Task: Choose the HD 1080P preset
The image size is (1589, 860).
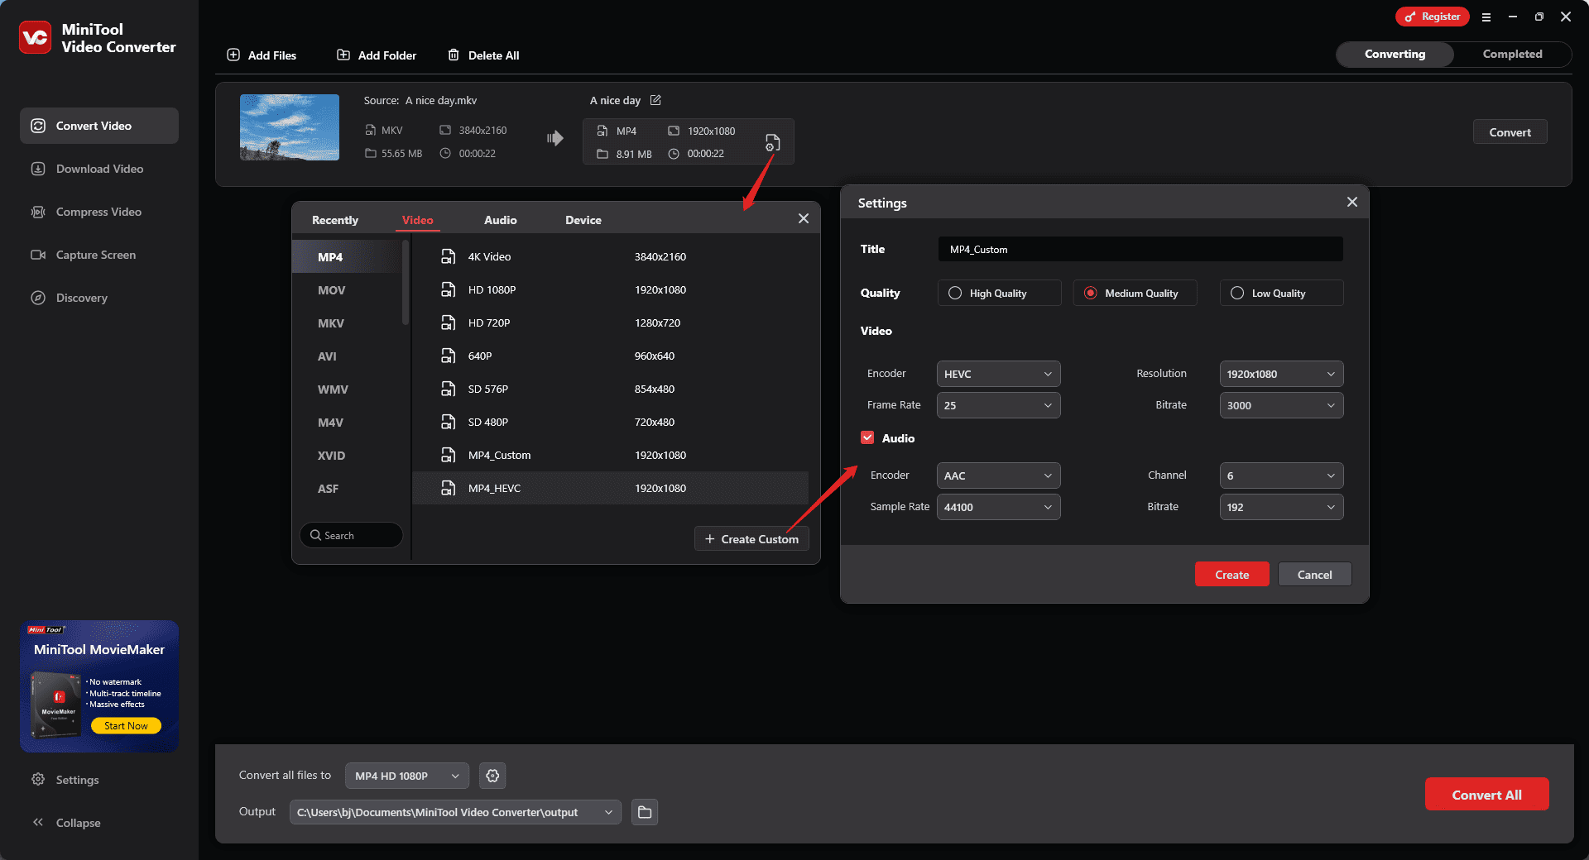Action: (610, 289)
